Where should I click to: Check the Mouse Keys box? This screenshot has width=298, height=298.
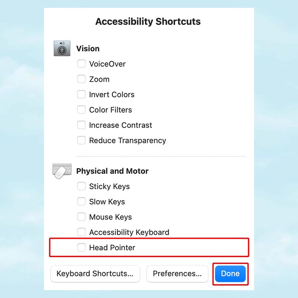coord(81,217)
